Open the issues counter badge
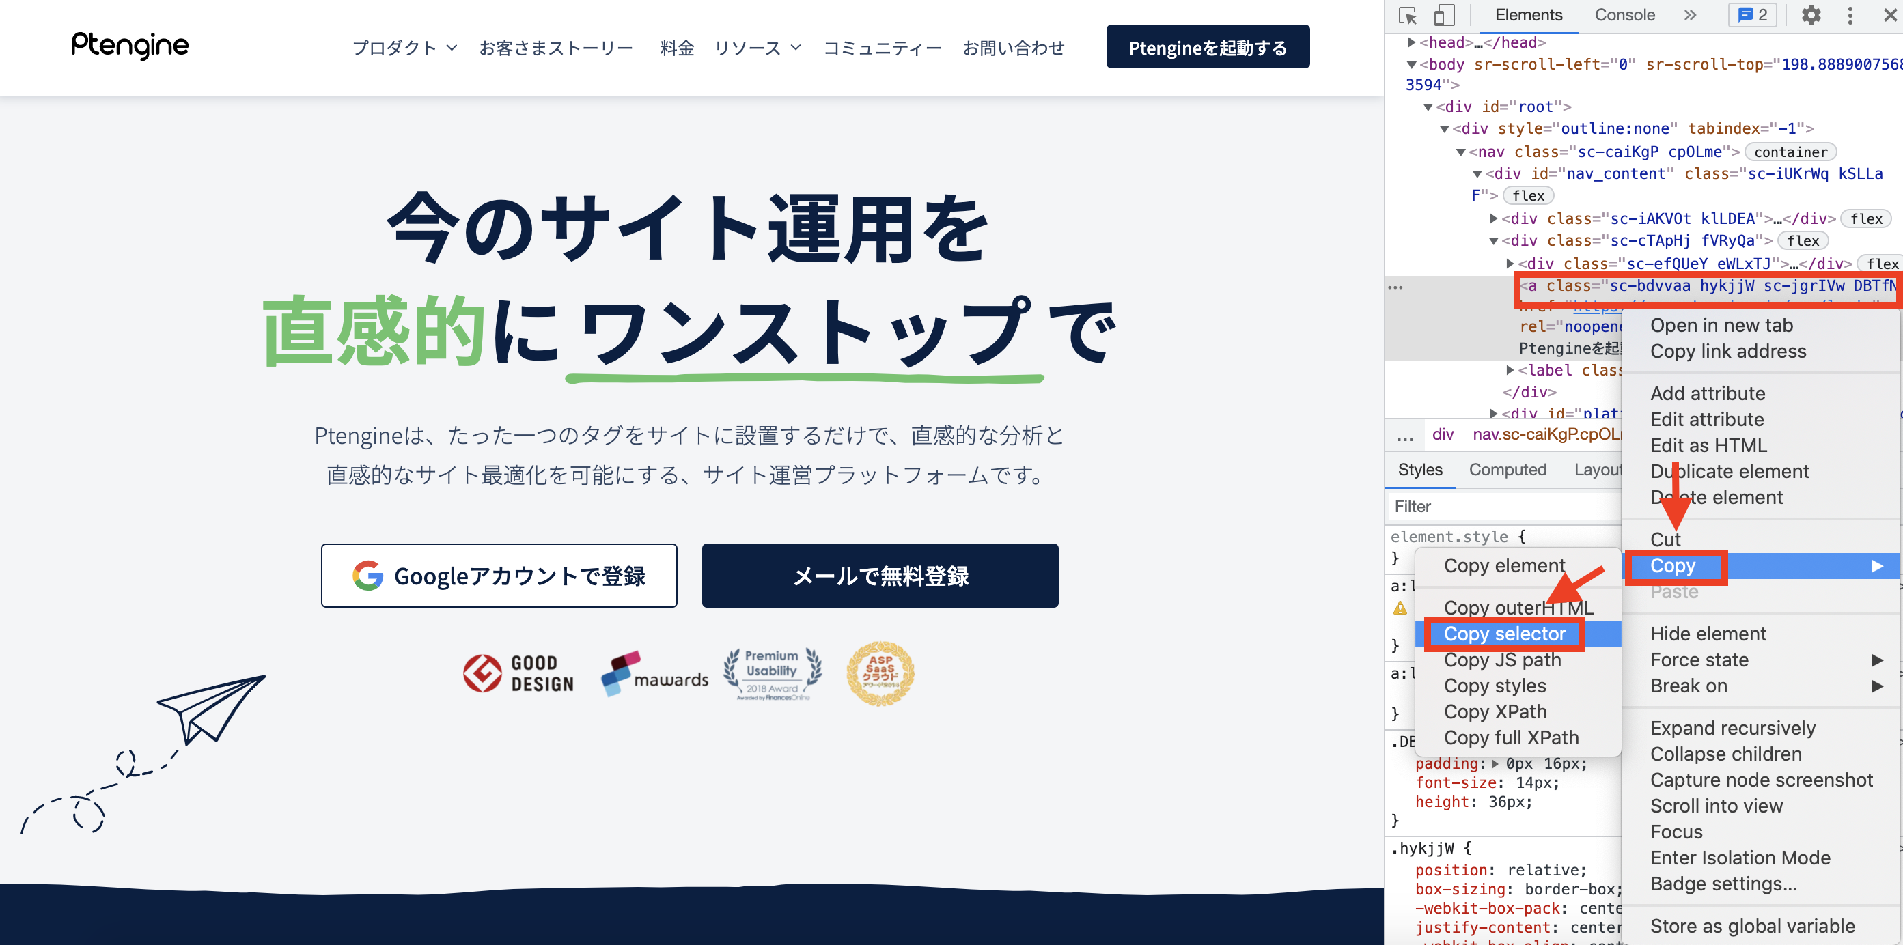Viewport: 1903px width, 945px height. pos(1751,15)
